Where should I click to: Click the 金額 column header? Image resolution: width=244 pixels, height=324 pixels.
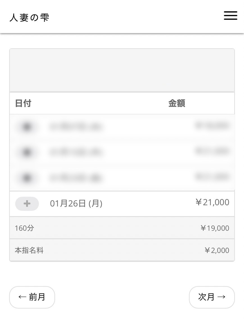pyautogui.click(x=177, y=103)
